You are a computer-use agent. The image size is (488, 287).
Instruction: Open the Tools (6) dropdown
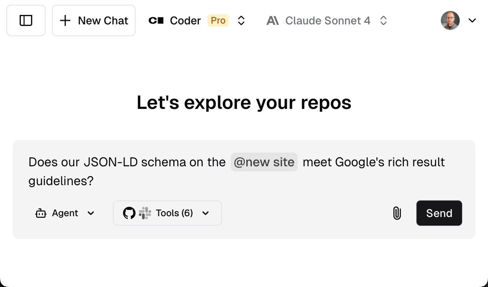point(167,213)
